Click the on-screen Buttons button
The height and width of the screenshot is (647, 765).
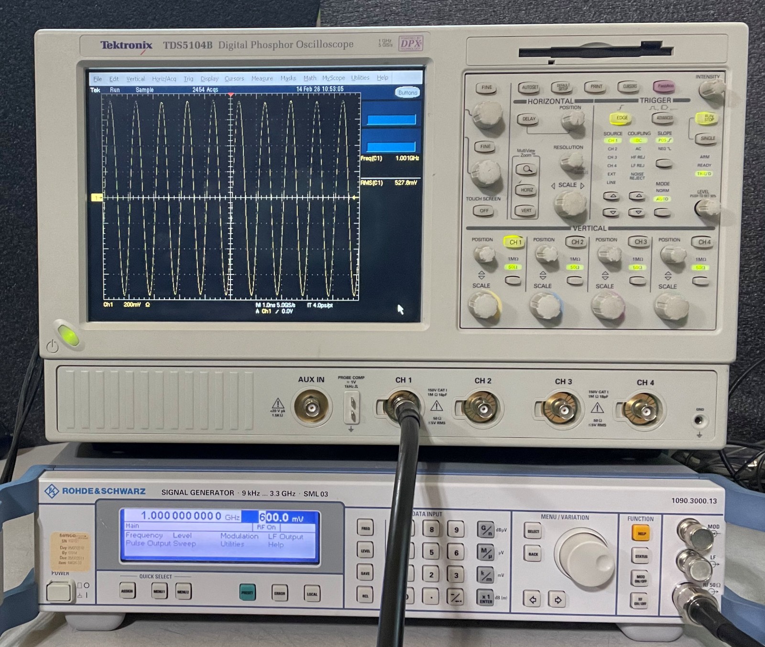click(407, 93)
